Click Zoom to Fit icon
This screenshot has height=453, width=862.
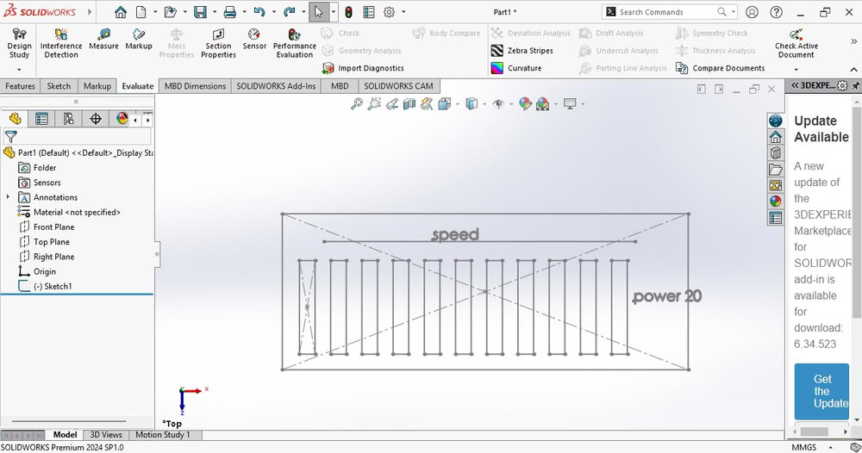tap(357, 104)
